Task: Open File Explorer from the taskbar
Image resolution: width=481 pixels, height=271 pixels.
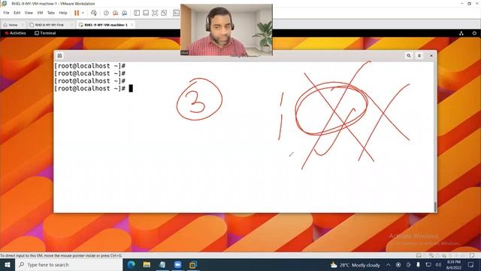Action: point(147,264)
